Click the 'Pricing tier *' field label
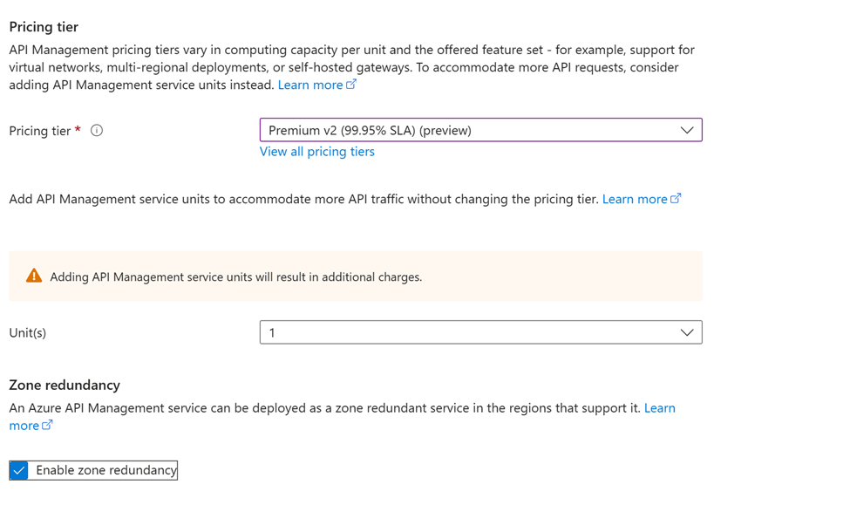Viewport: 850px width, 505px height. [x=40, y=131]
